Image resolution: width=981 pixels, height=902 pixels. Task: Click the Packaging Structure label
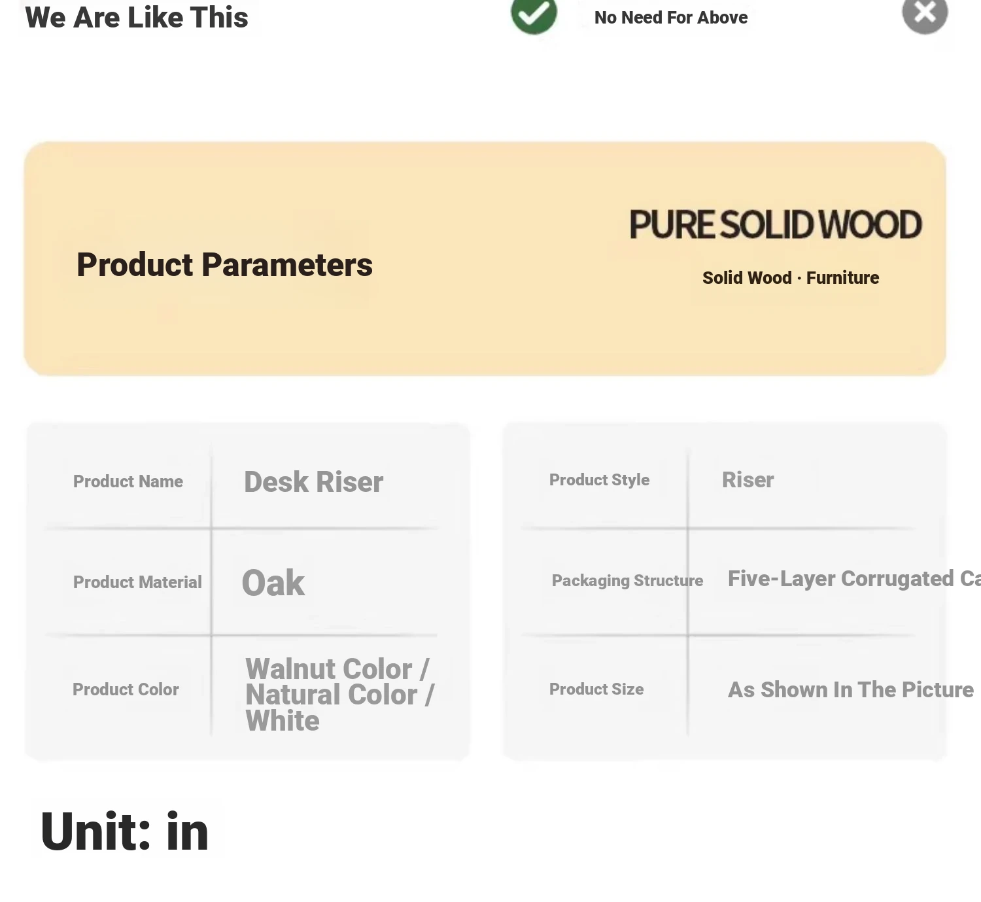pyautogui.click(x=628, y=581)
